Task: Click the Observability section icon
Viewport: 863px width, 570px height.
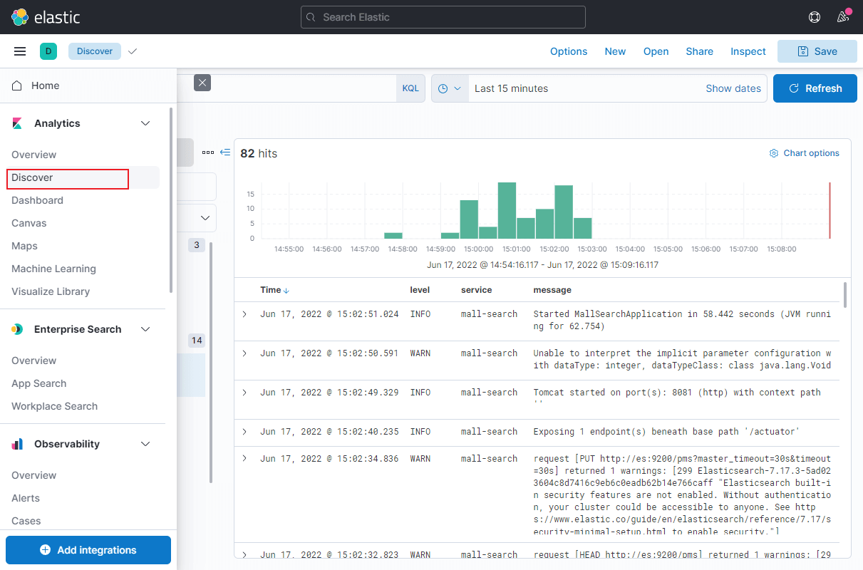Action: tap(18, 444)
